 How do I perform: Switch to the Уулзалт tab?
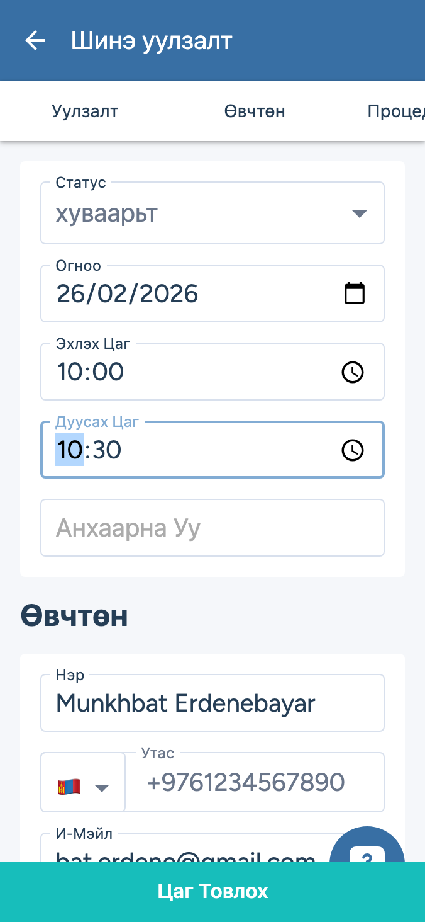(85, 111)
